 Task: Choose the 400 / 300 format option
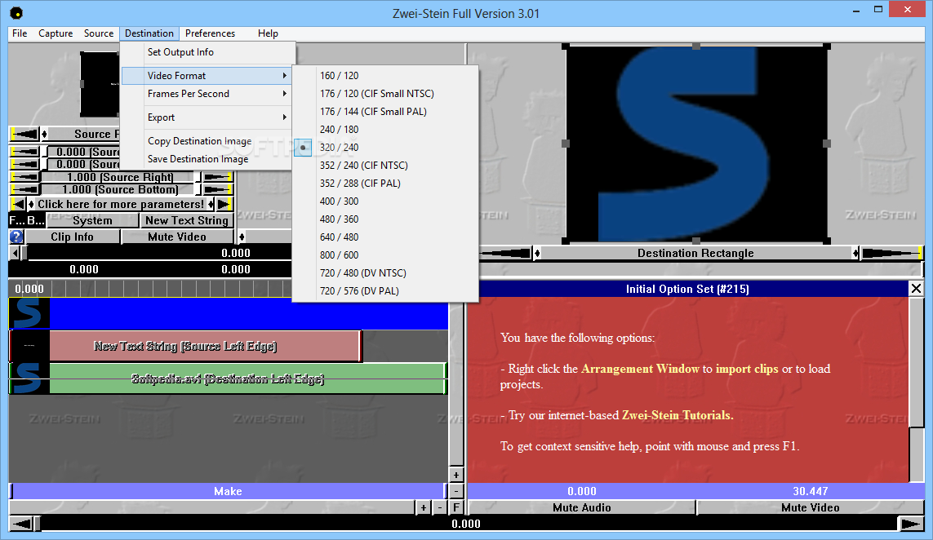385,201
